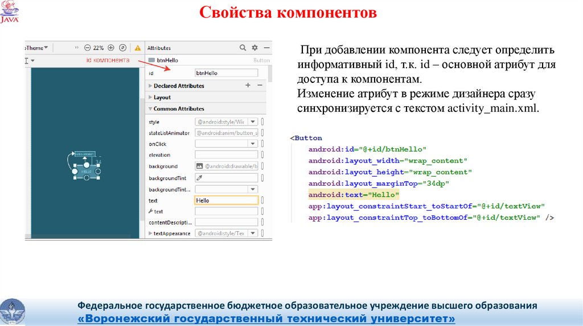The image size is (583, 326).
Task: Minimize the Attributes panel with dash icon
Action: coord(266,48)
